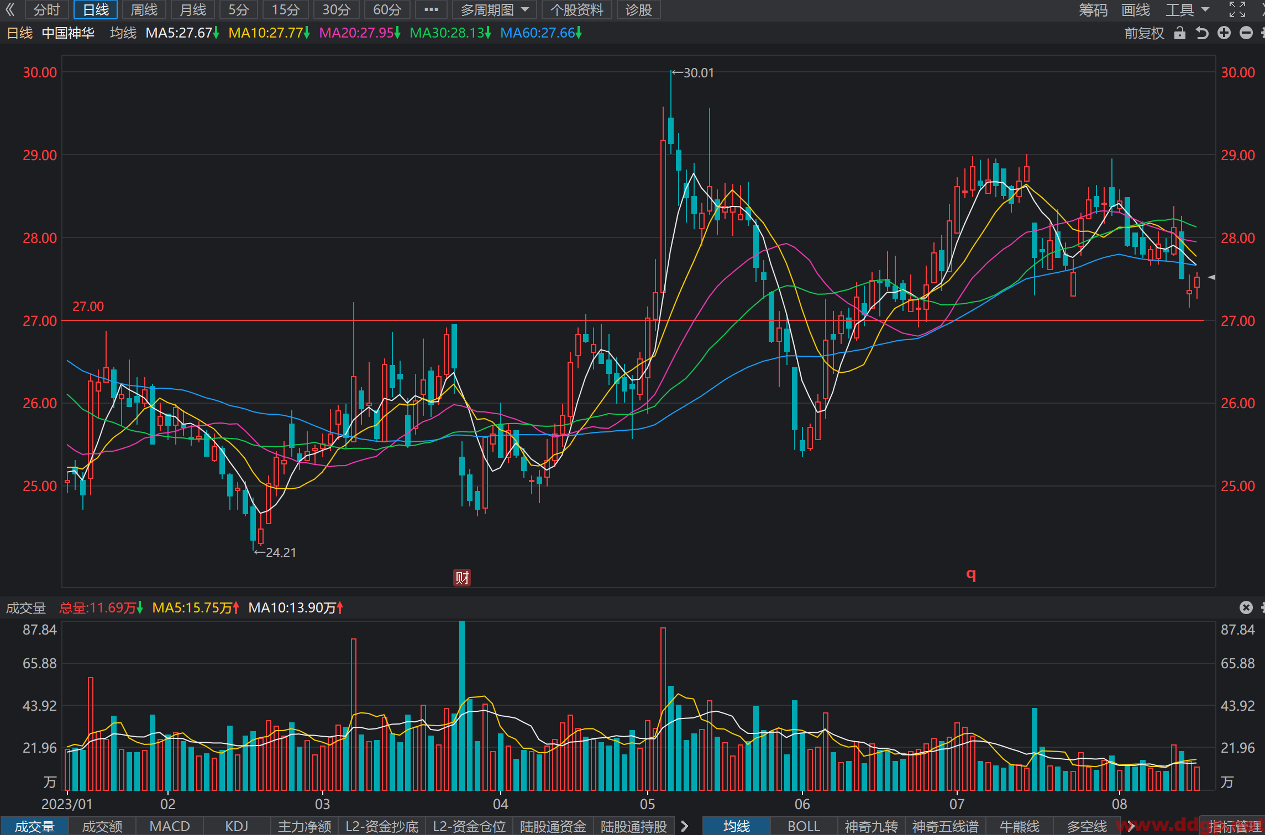
Task: Expand more periods with the ellipsis button
Action: (x=431, y=10)
